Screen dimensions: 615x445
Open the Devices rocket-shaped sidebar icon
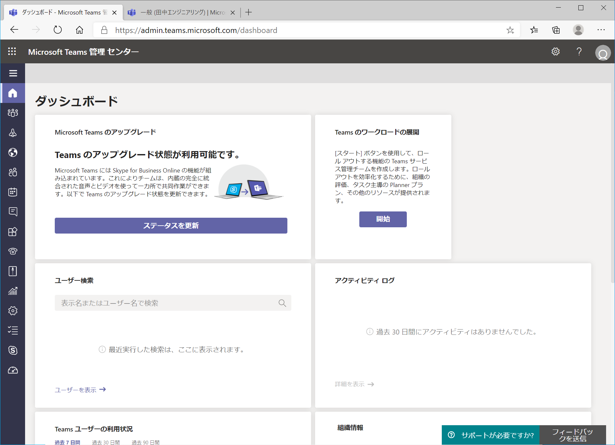pos(13,133)
